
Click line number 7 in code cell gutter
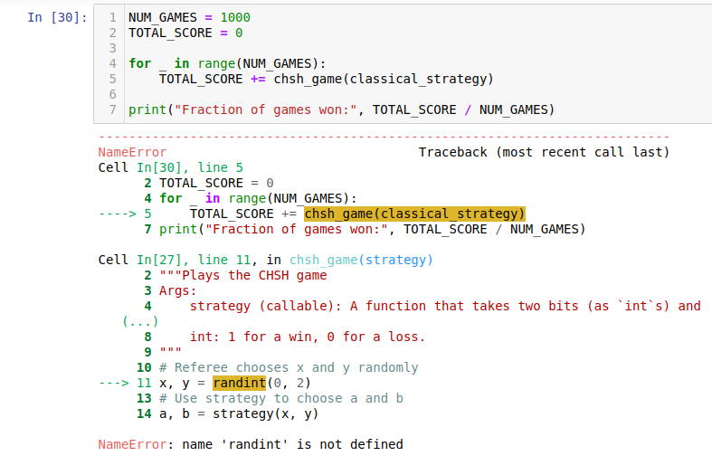pos(112,109)
